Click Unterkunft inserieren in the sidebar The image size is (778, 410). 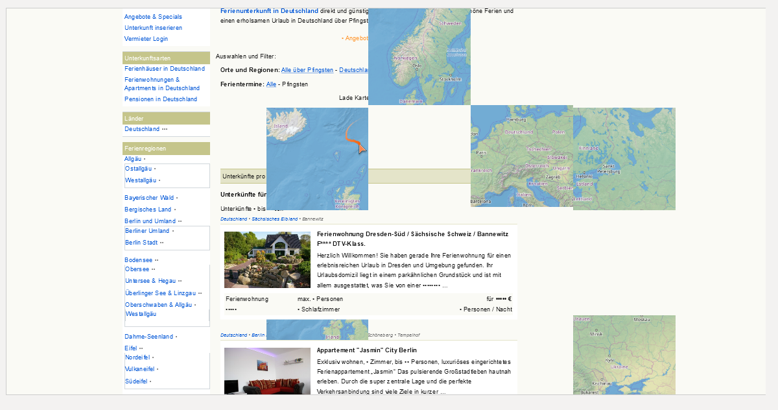tap(153, 28)
